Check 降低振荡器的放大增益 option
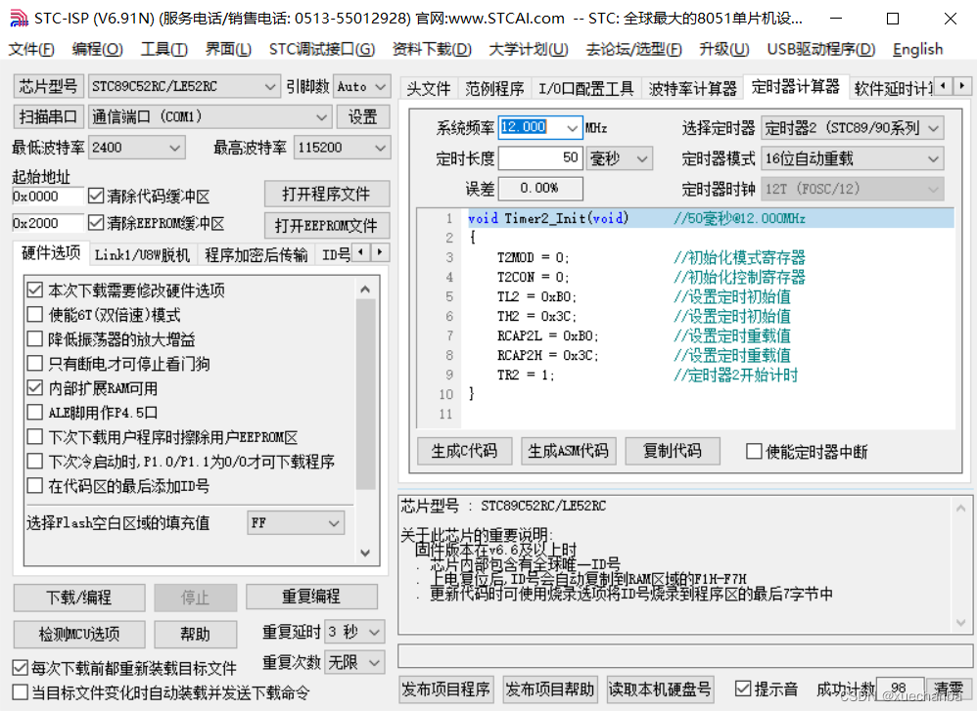This screenshot has width=977, height=711. point(35,339)
